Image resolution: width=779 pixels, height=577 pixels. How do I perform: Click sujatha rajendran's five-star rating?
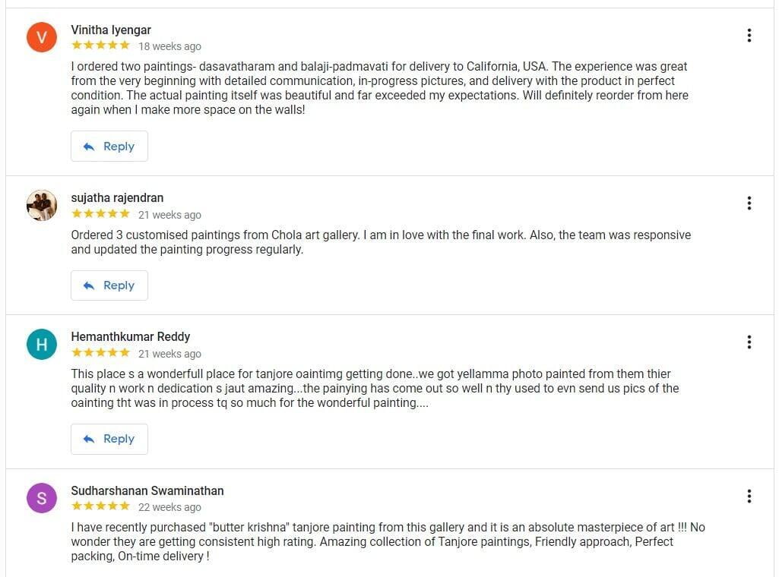pos(100,215)
